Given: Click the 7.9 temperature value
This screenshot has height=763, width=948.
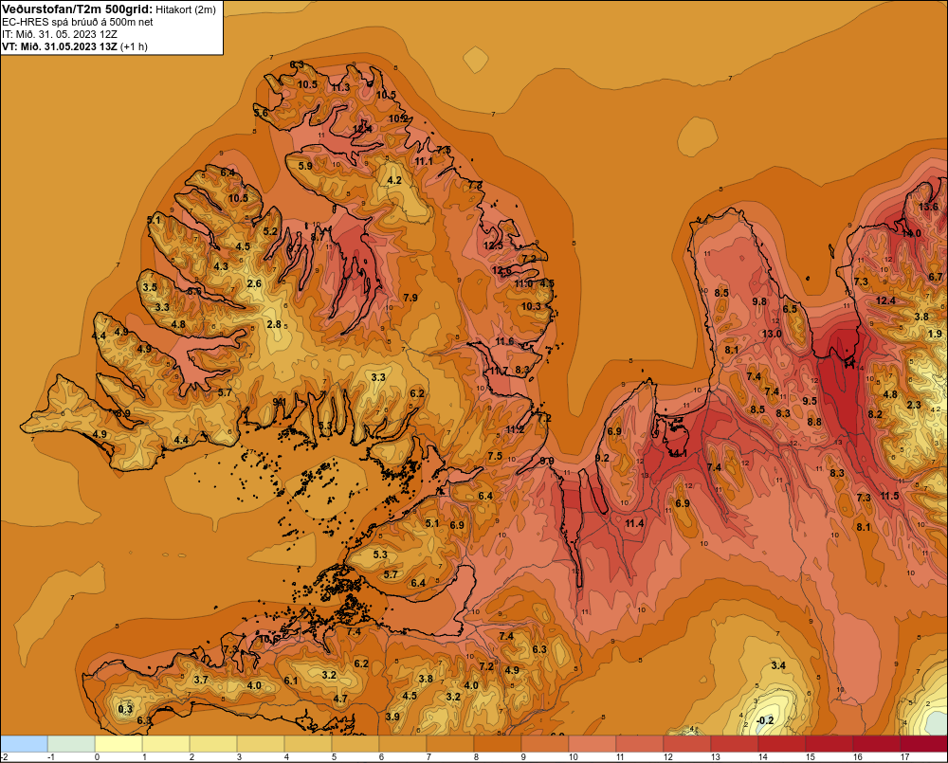Looking at the screenshot, I should (410, 298).
